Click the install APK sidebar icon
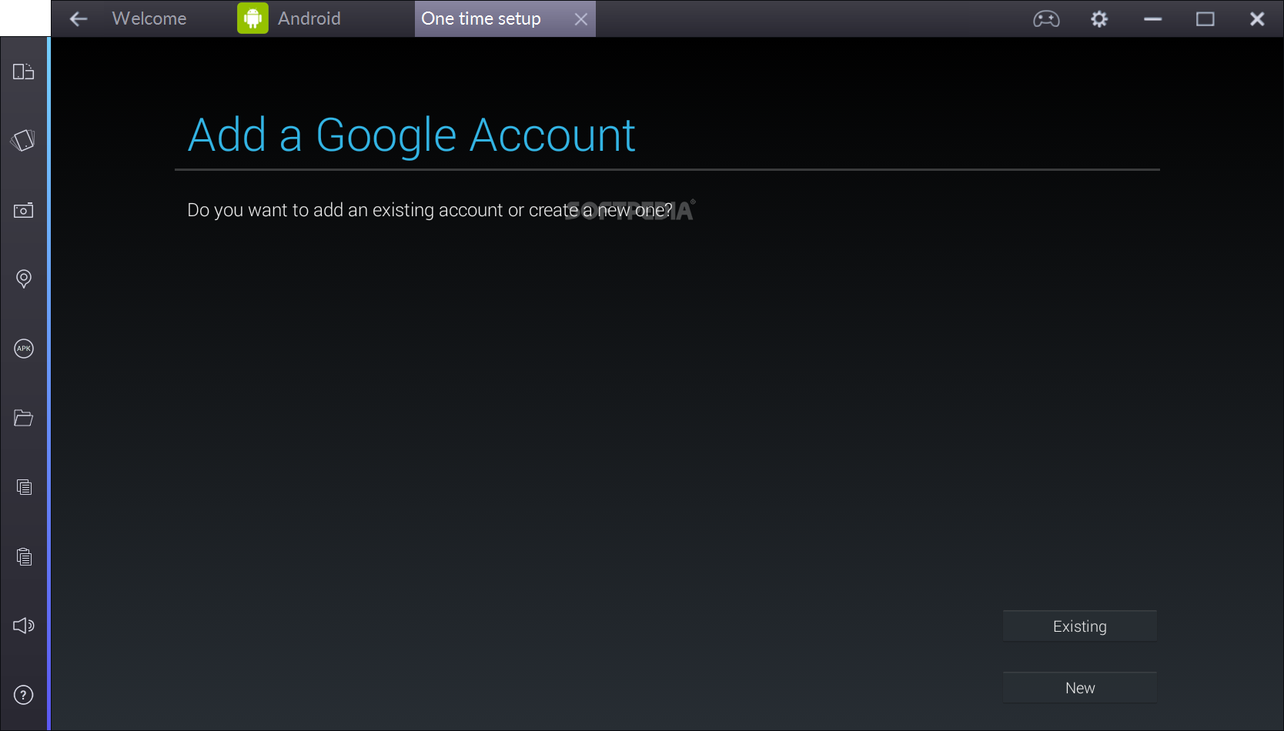Screen dimensions: 1284x731 tap(24, 349)
